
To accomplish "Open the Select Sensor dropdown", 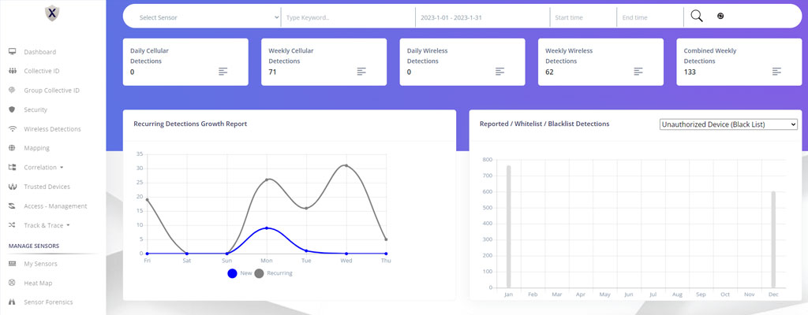I will tap(208, 17).
